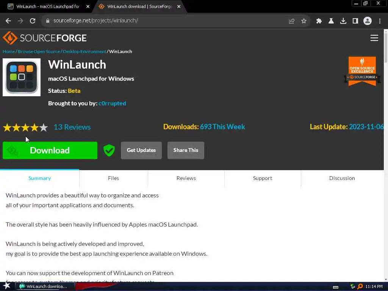
Task: Toggle the browser side panel icon
Action: point(355,21)
